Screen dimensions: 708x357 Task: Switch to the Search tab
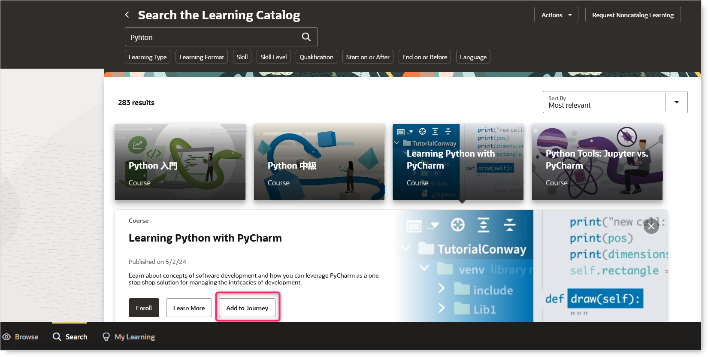pos(70,337)
